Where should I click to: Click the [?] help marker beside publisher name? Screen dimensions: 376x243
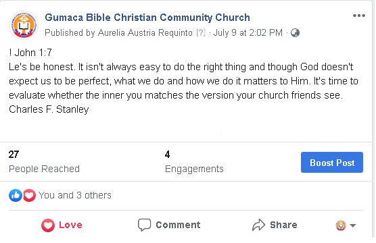coord(201,32)
